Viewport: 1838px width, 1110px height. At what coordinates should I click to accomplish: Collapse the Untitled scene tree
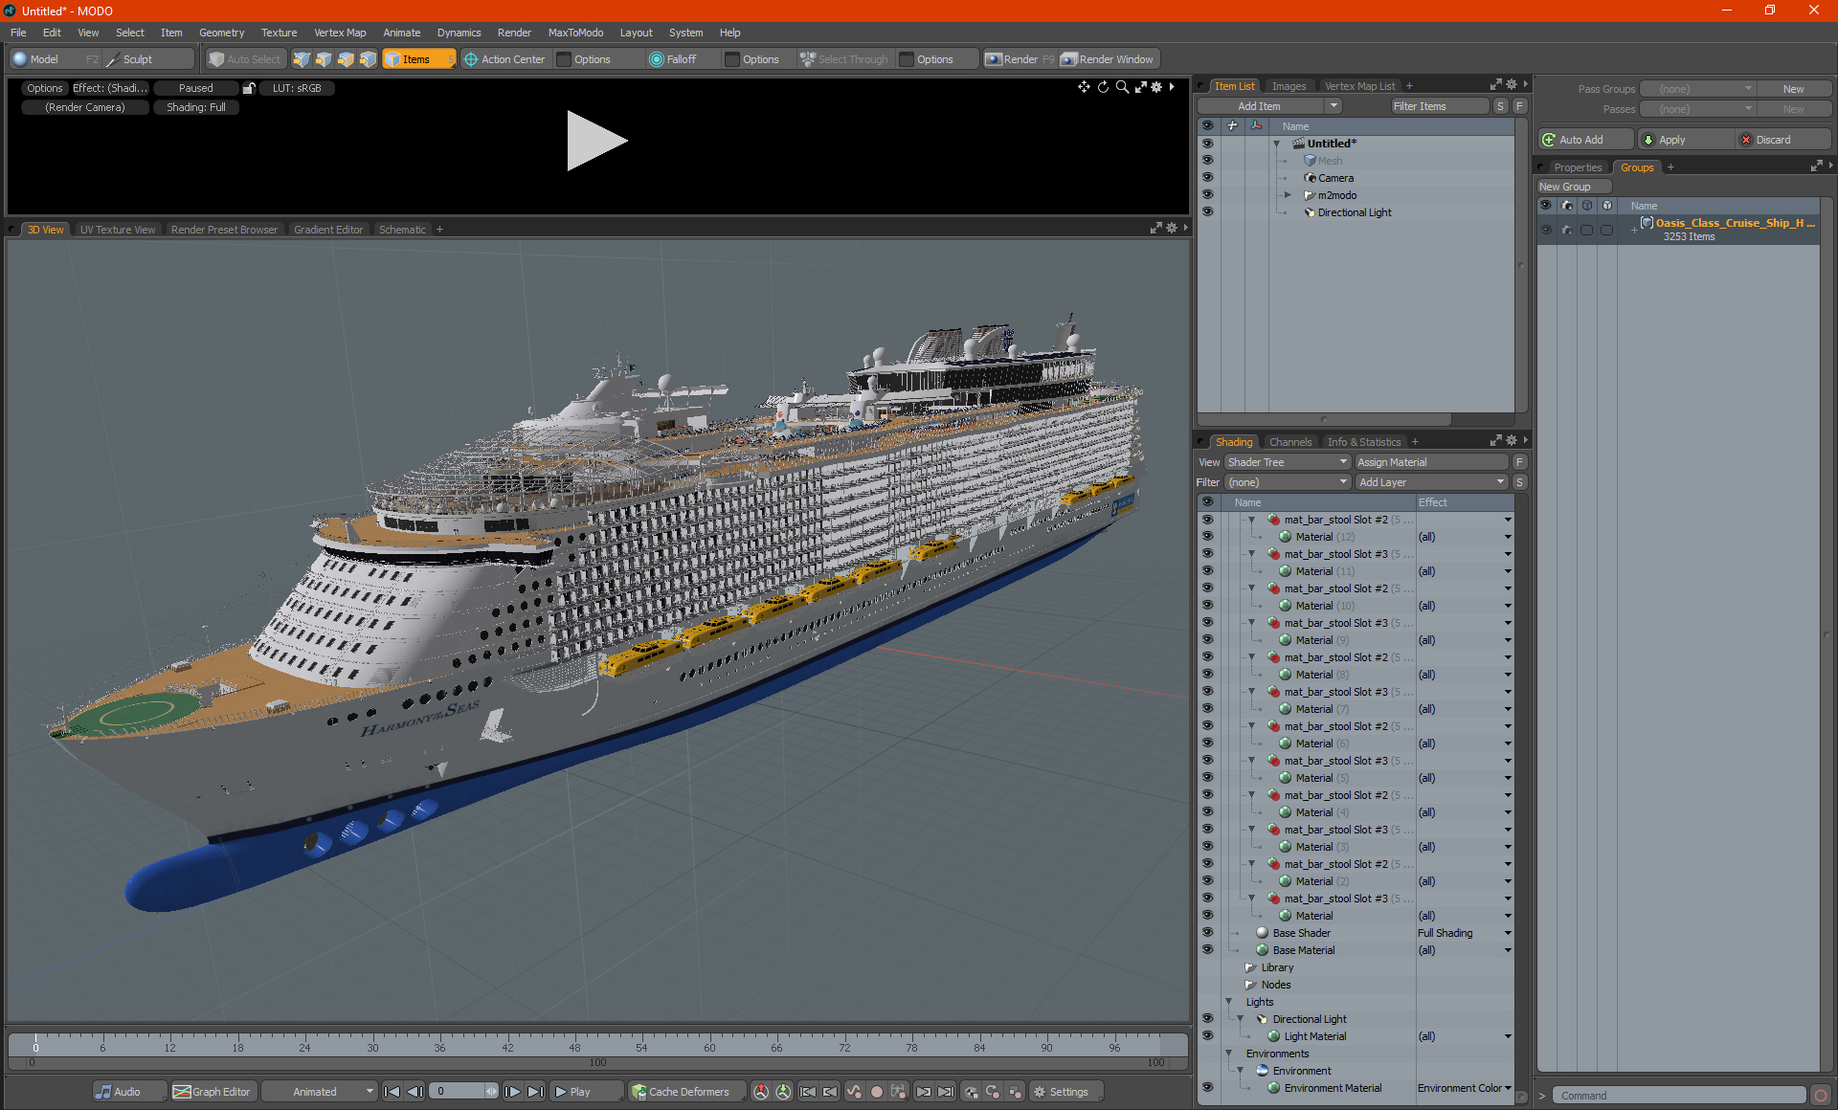(1277, 144)
